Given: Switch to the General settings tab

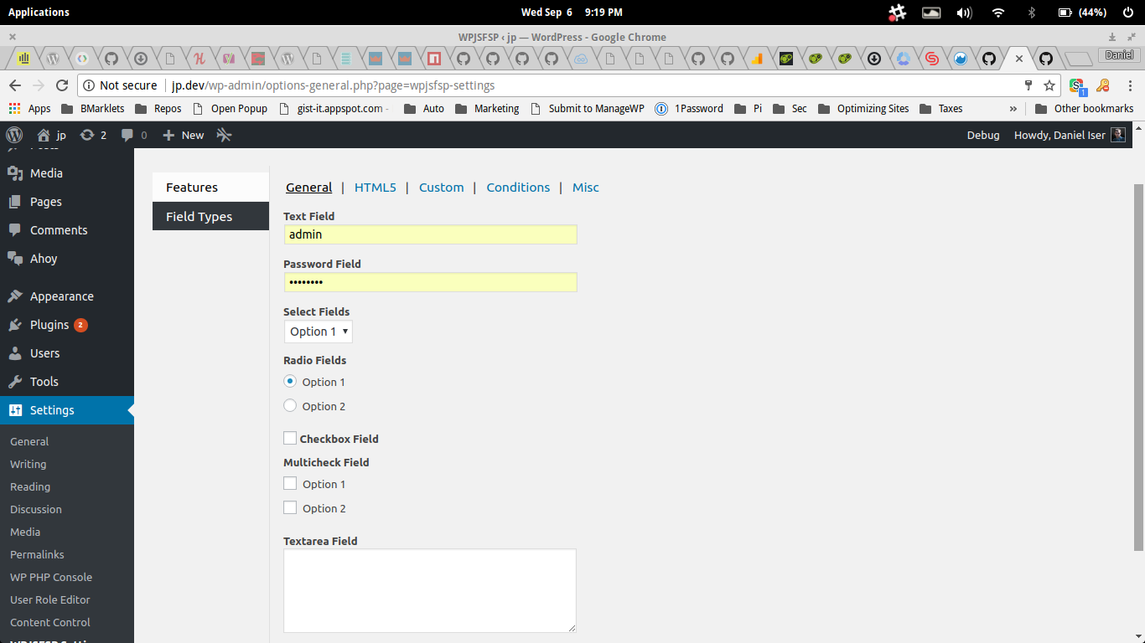Looking at the screenshot, I should [309, 188].
